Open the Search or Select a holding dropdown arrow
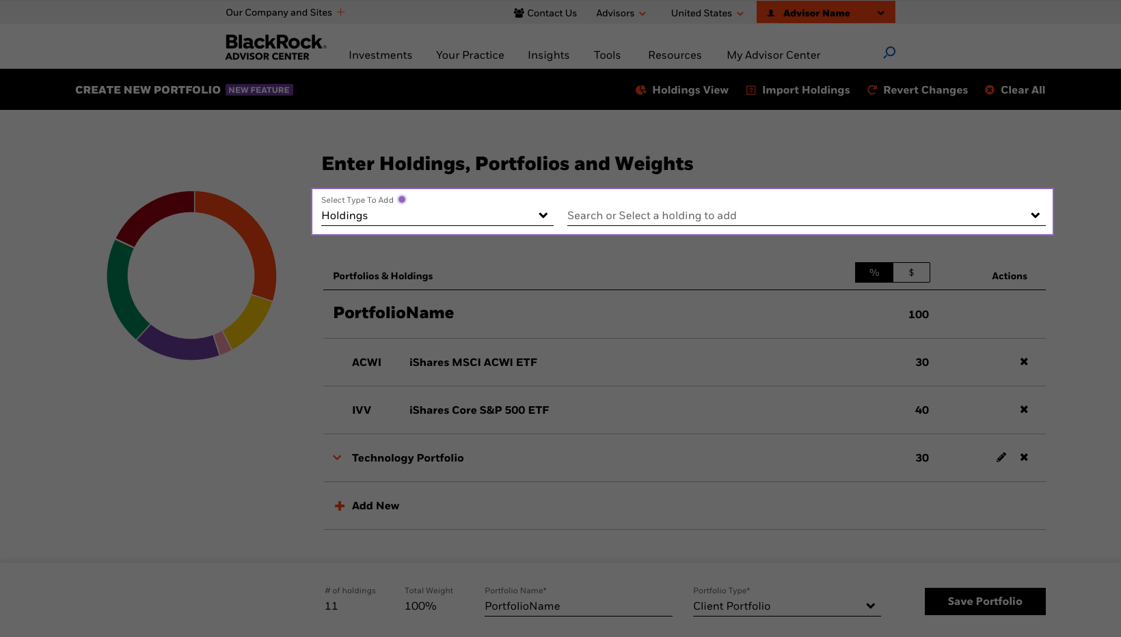The height and width of the screenshot is (637, 1121). [x=1036, y=216]
